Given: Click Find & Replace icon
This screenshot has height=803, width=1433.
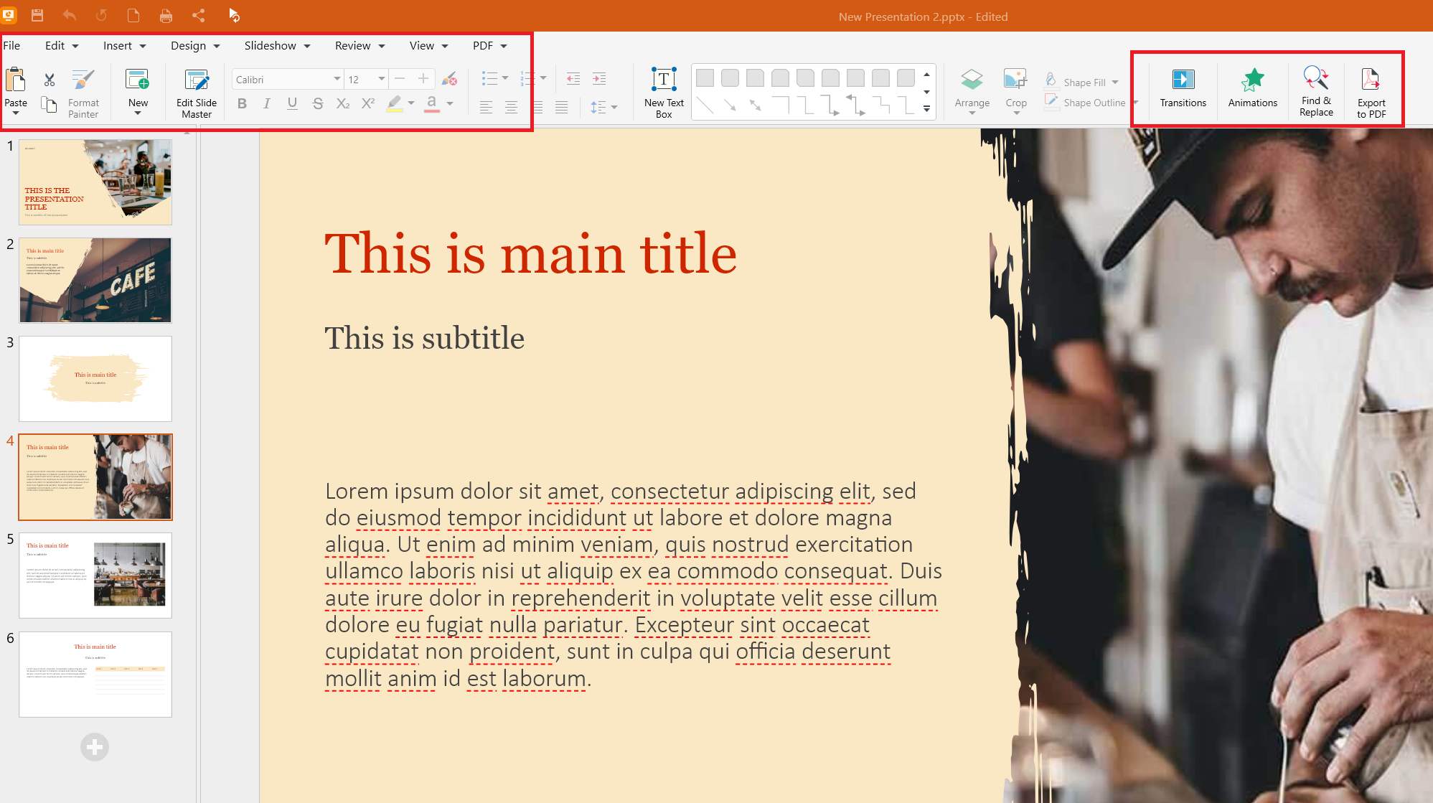Looking at the screenshot, I should (x=1316, y=90).
